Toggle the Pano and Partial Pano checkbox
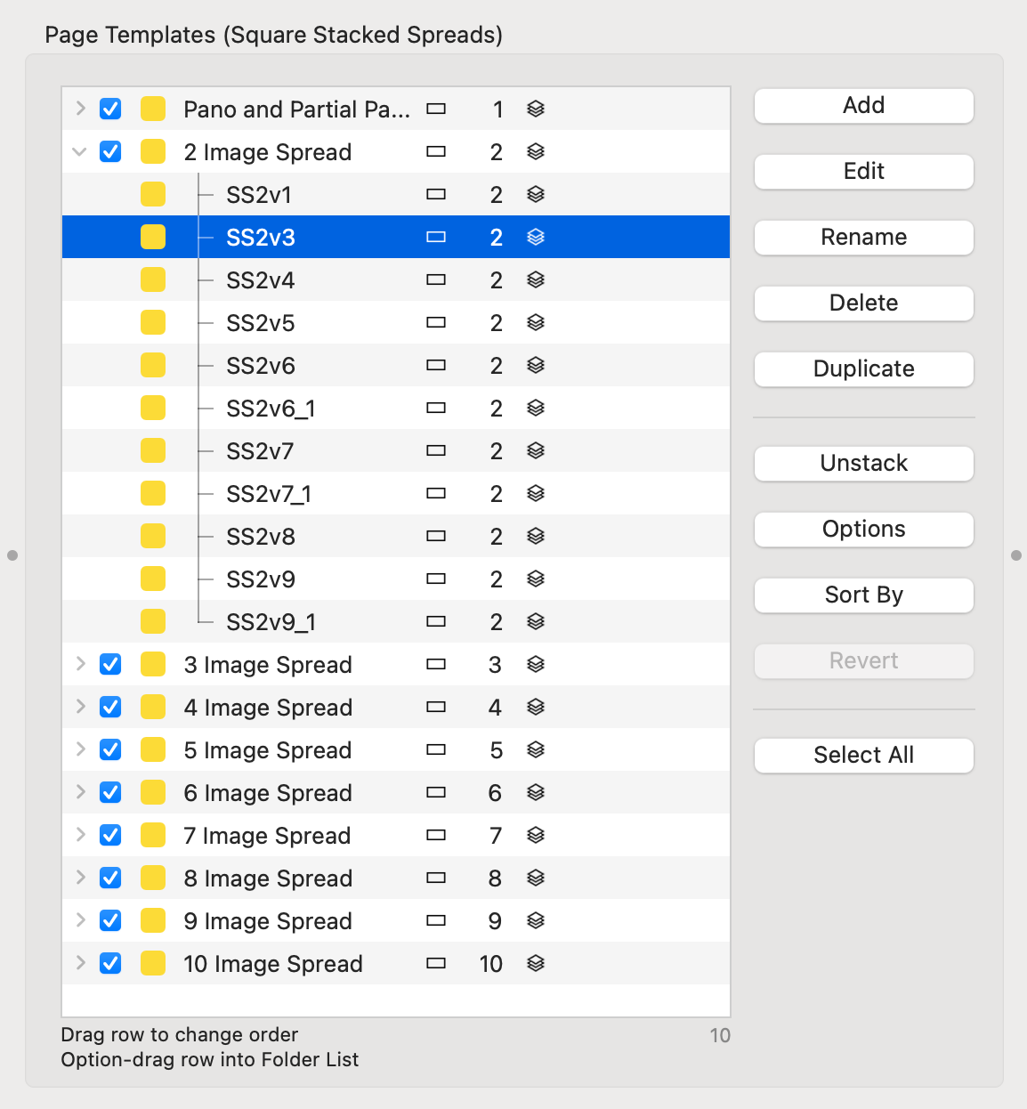The height and width of the screenshot is (1109, 1027). [110, 109]
